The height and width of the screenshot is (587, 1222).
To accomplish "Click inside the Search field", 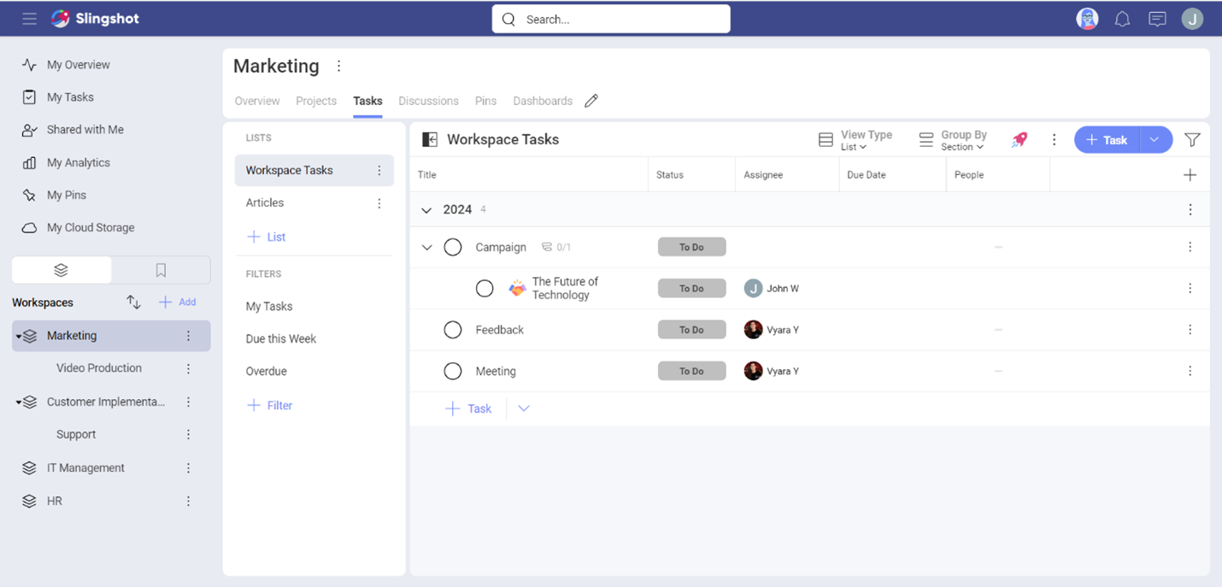I will 610,18.
